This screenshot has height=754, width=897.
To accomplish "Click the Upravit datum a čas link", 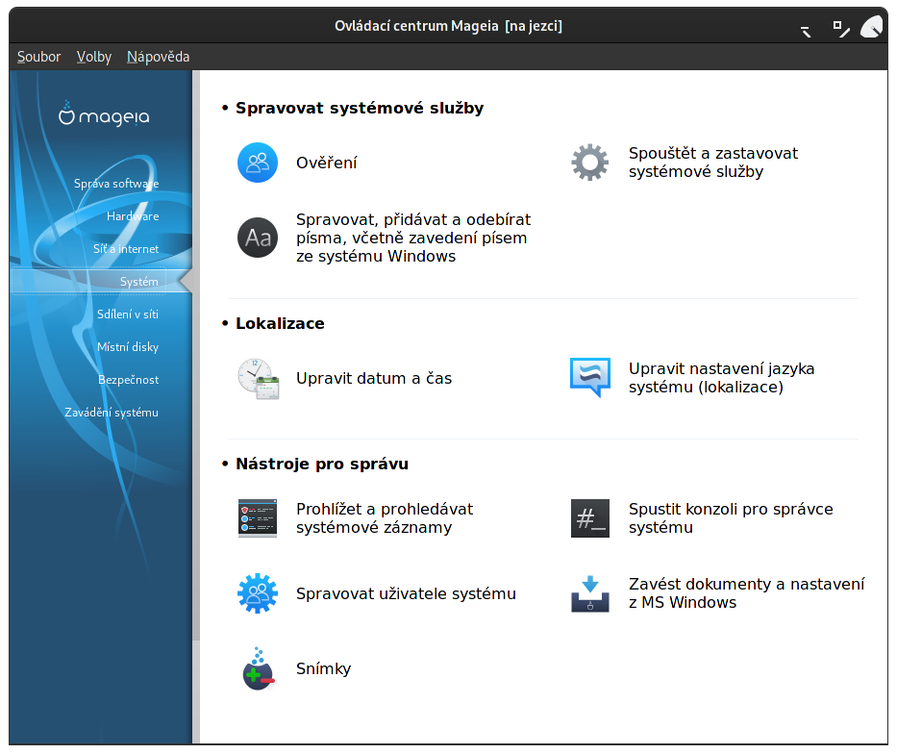I will 373,378.
